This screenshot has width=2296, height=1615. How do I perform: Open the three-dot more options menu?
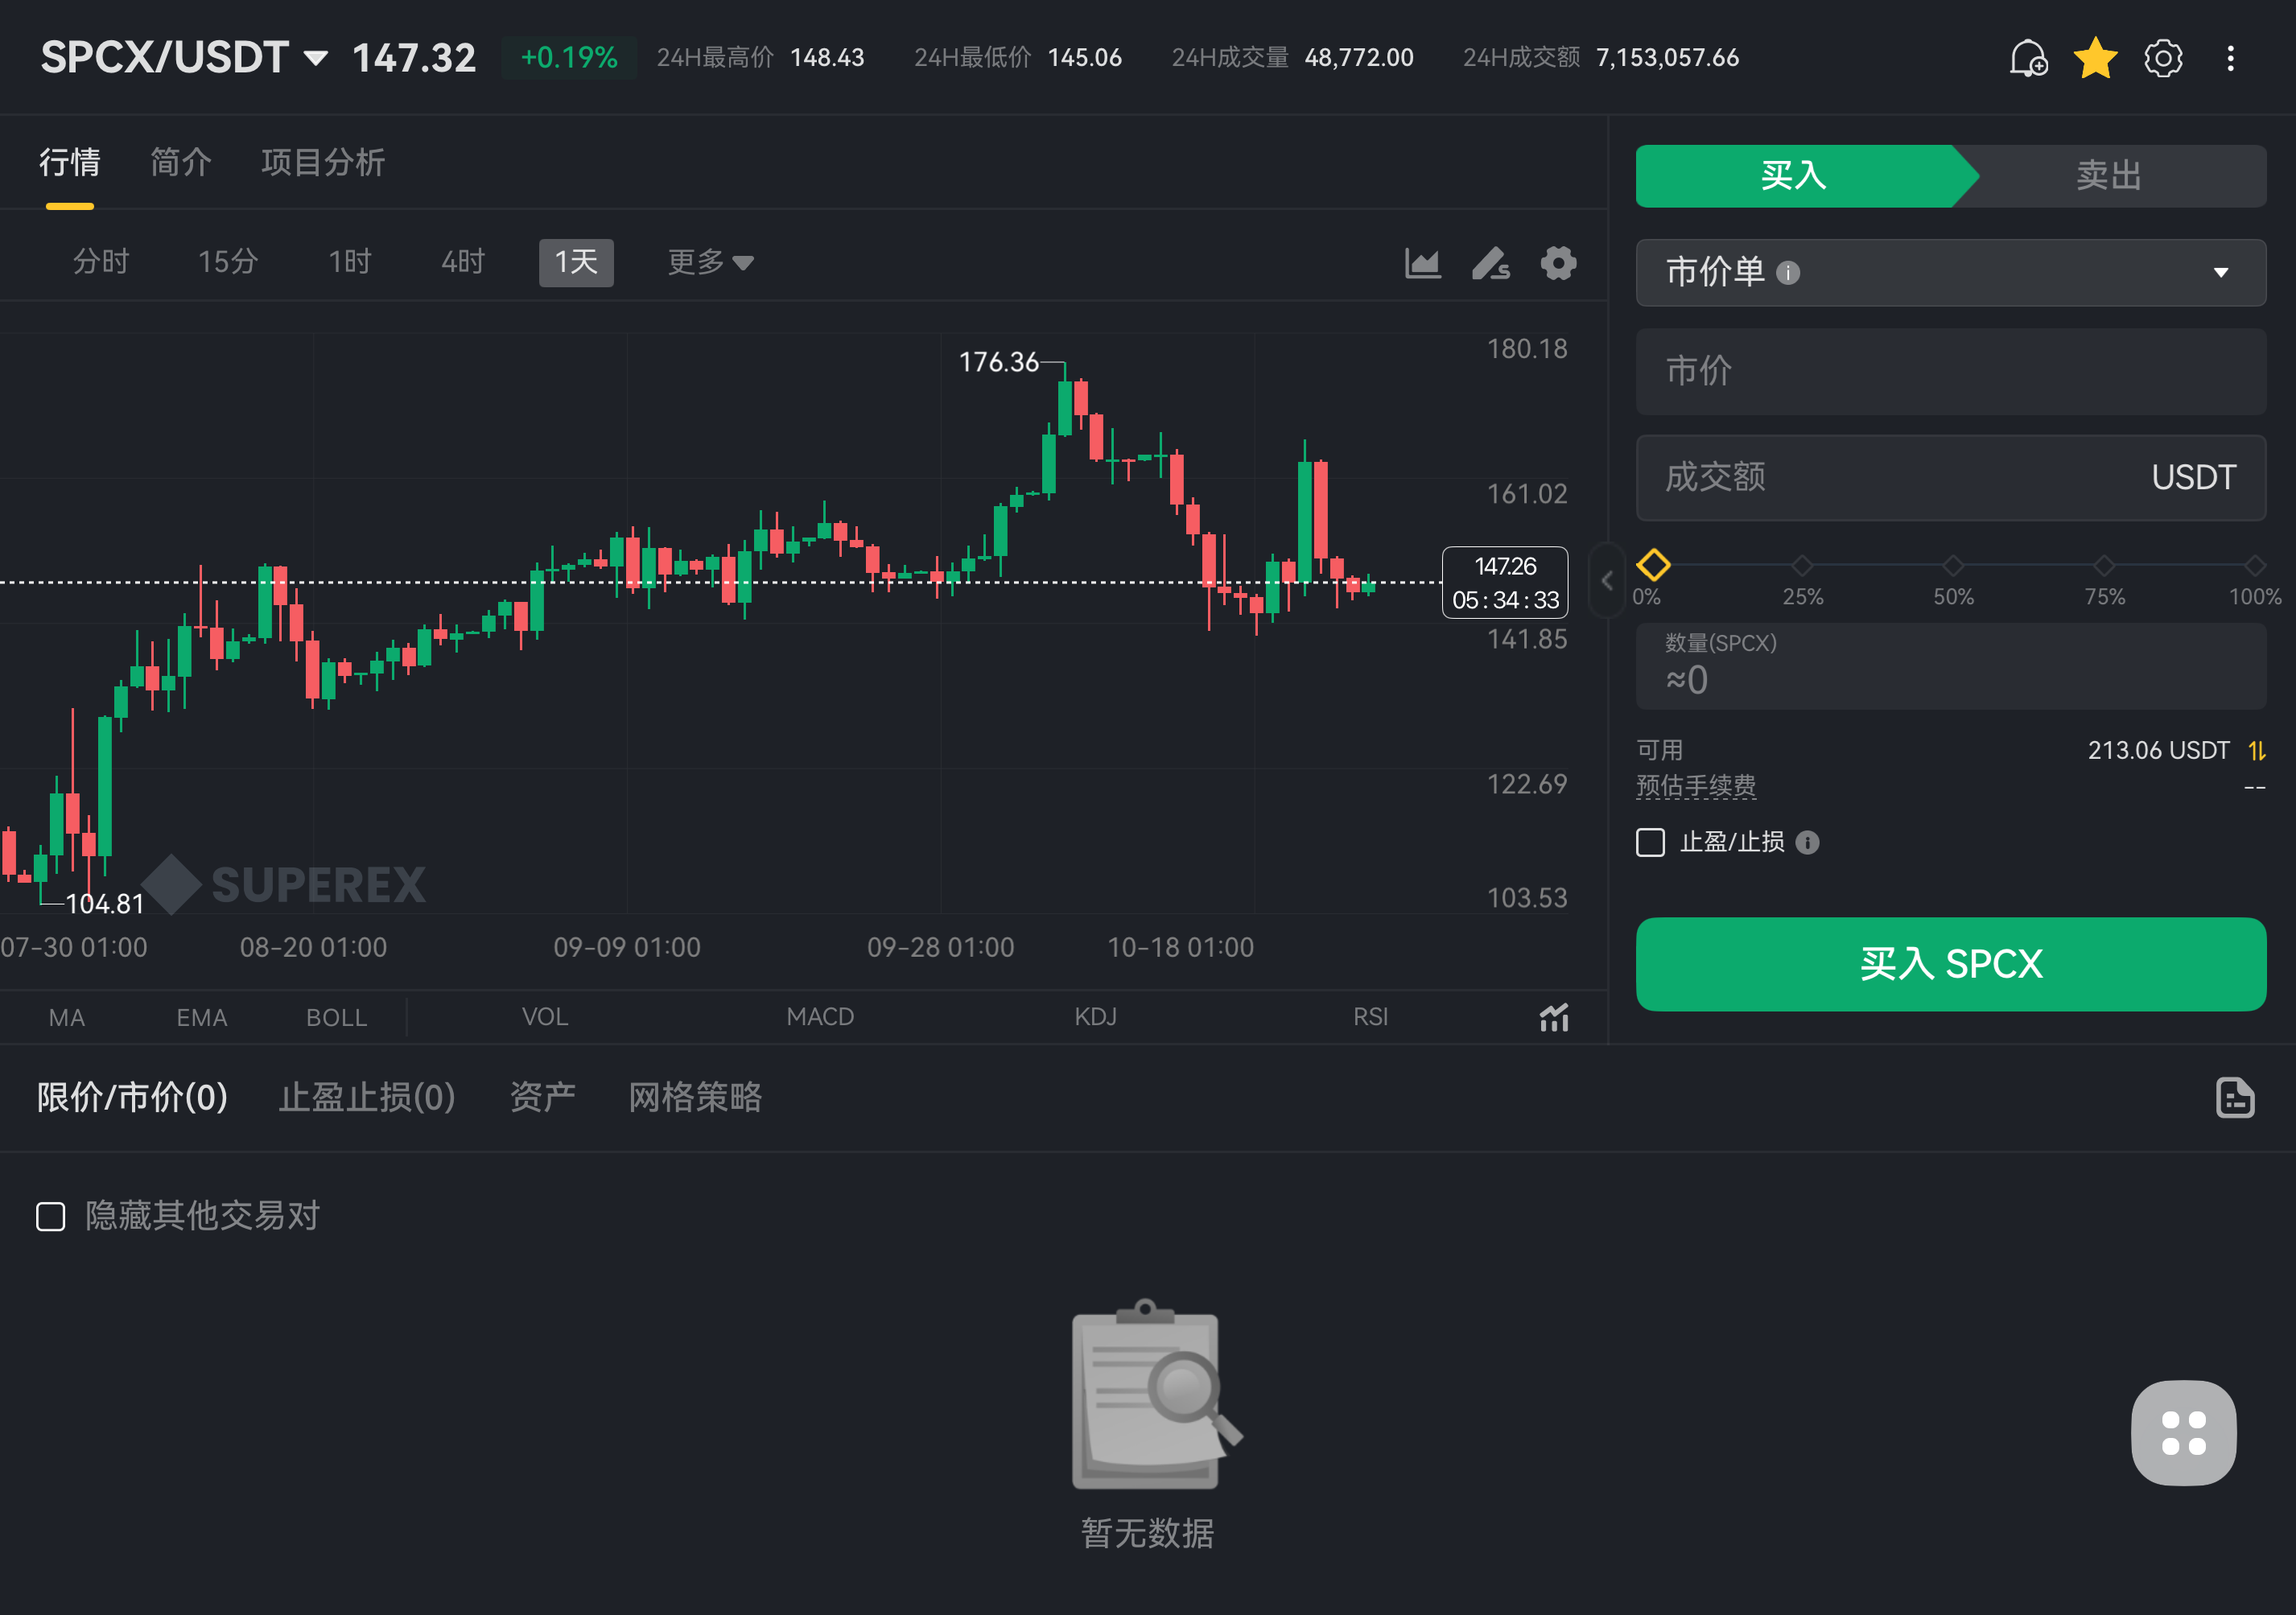pos(2230,58)
